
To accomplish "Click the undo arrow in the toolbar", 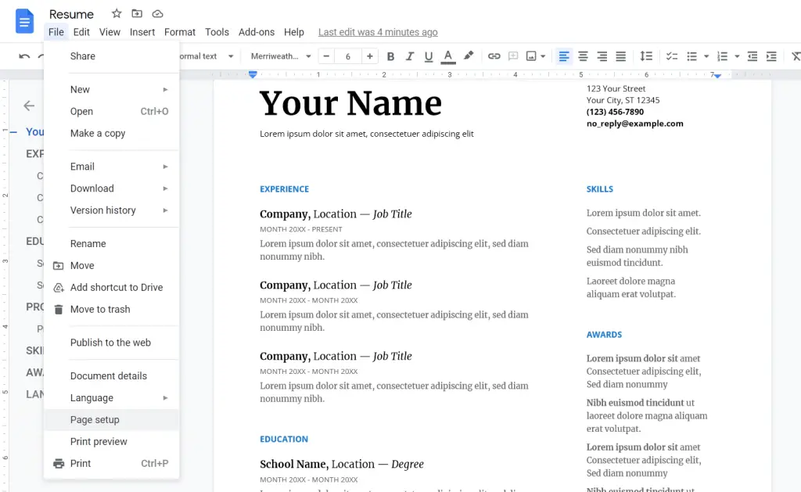I will tap(24, 56).
